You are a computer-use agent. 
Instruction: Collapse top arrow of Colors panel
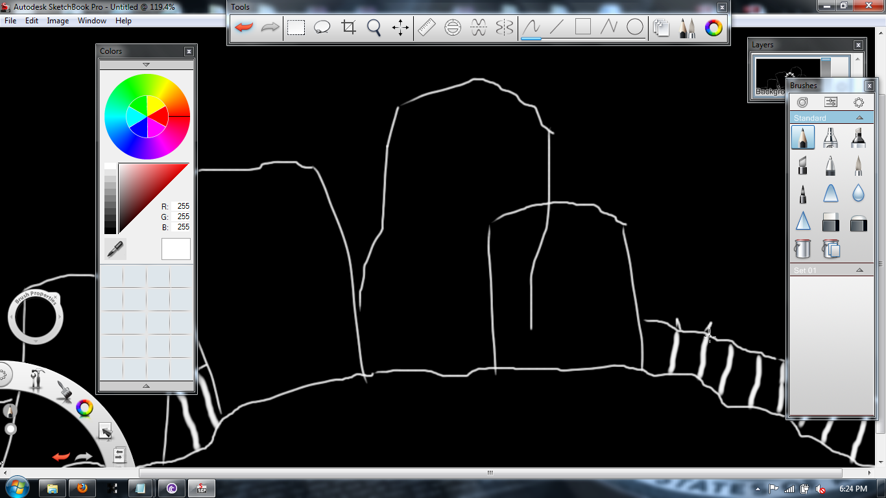tap(146, 65)
